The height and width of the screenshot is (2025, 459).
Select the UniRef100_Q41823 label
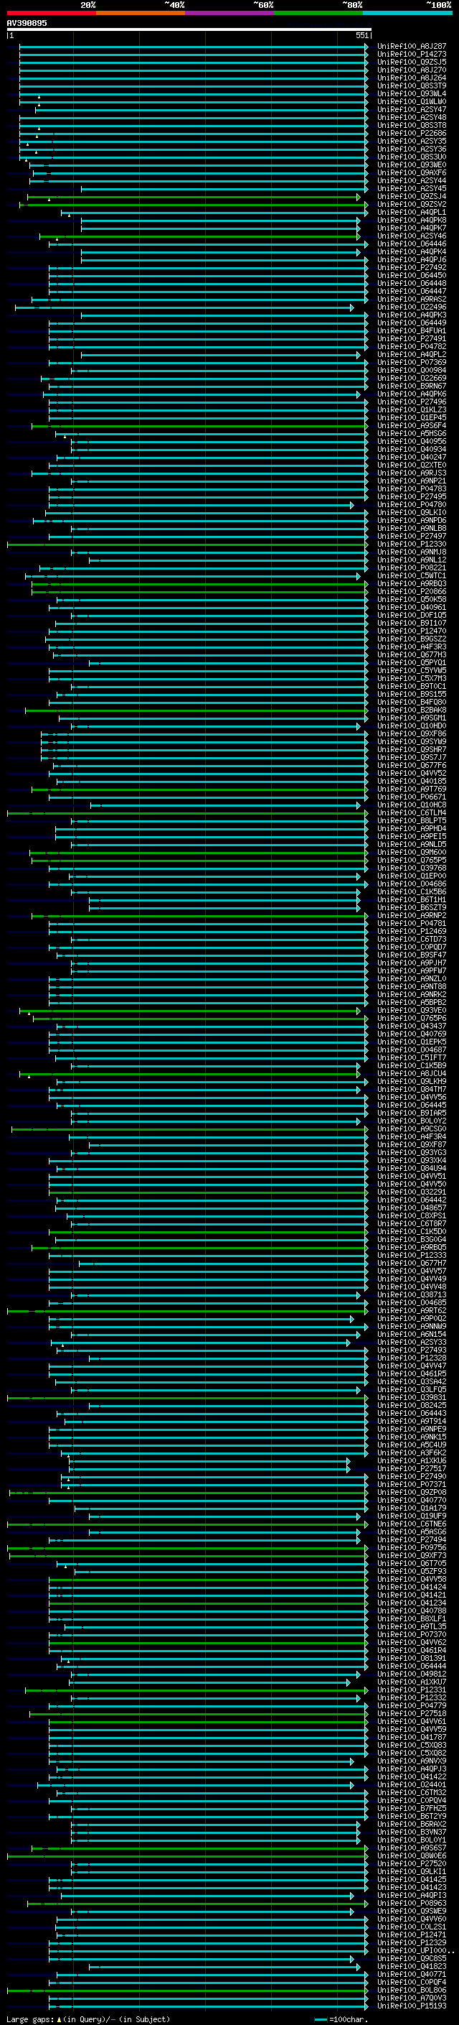click(412, 1967)
